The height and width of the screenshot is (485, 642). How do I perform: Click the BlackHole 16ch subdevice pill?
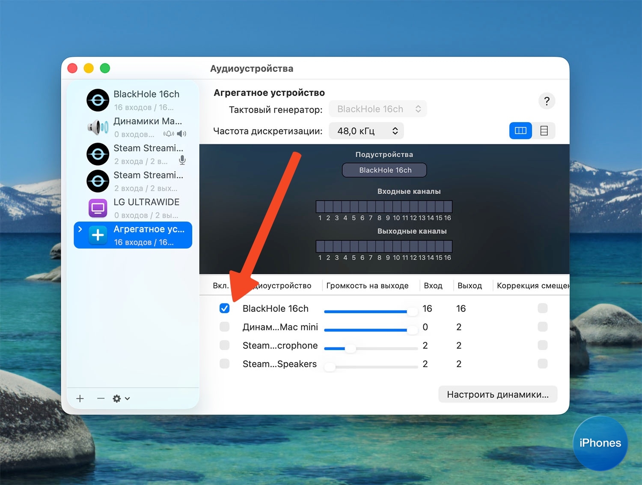tap(384, 170)
